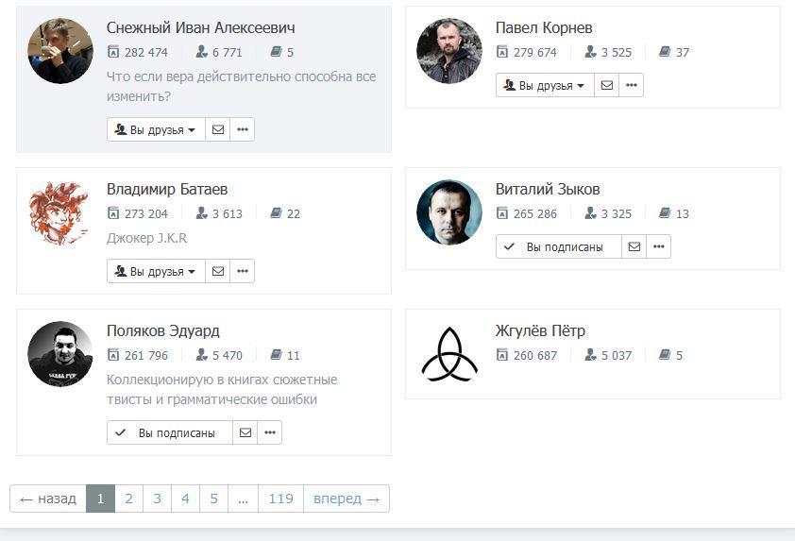Open three-dots menu for Поляков Эдуард

[270, 432]
